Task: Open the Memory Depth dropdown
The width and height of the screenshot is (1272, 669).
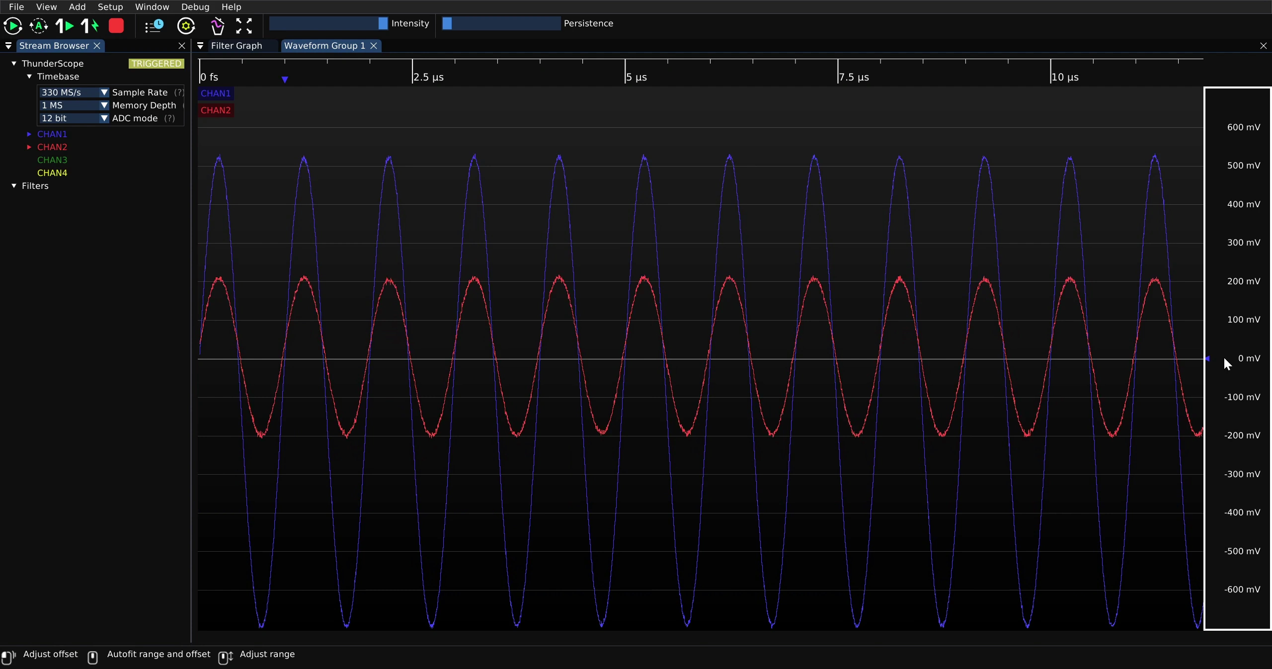Action: click(74, 105)
